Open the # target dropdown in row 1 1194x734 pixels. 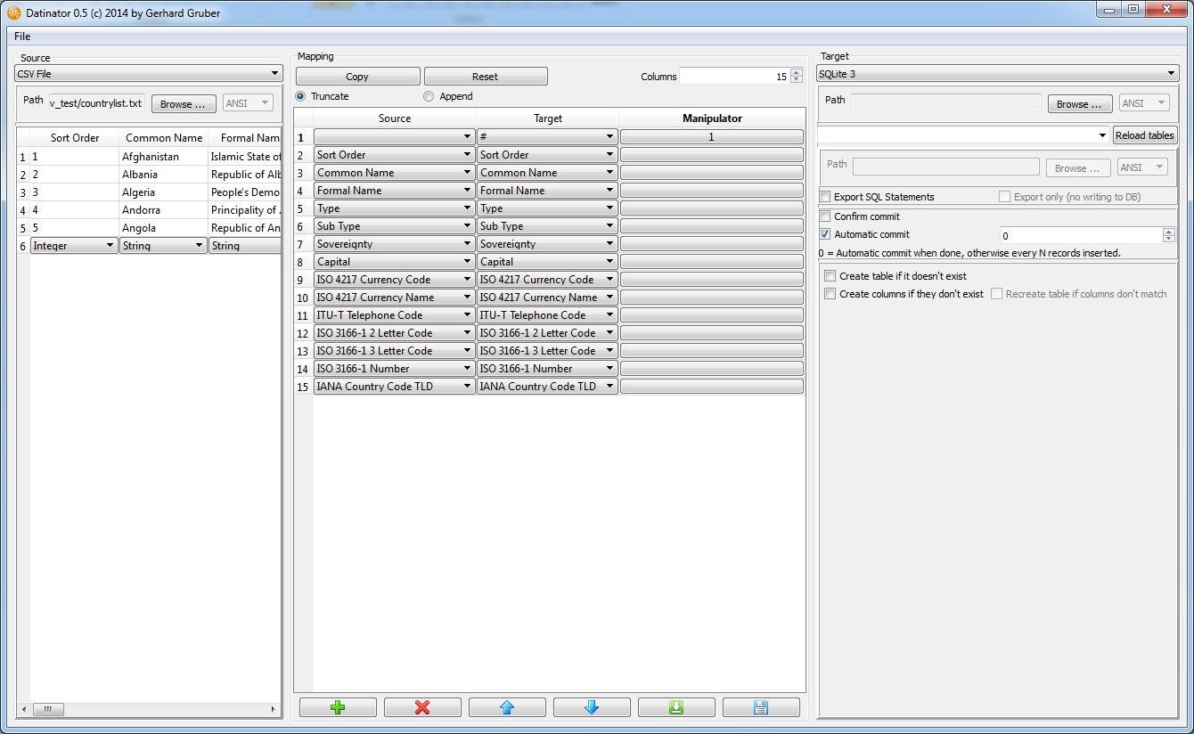pos(547,137)
